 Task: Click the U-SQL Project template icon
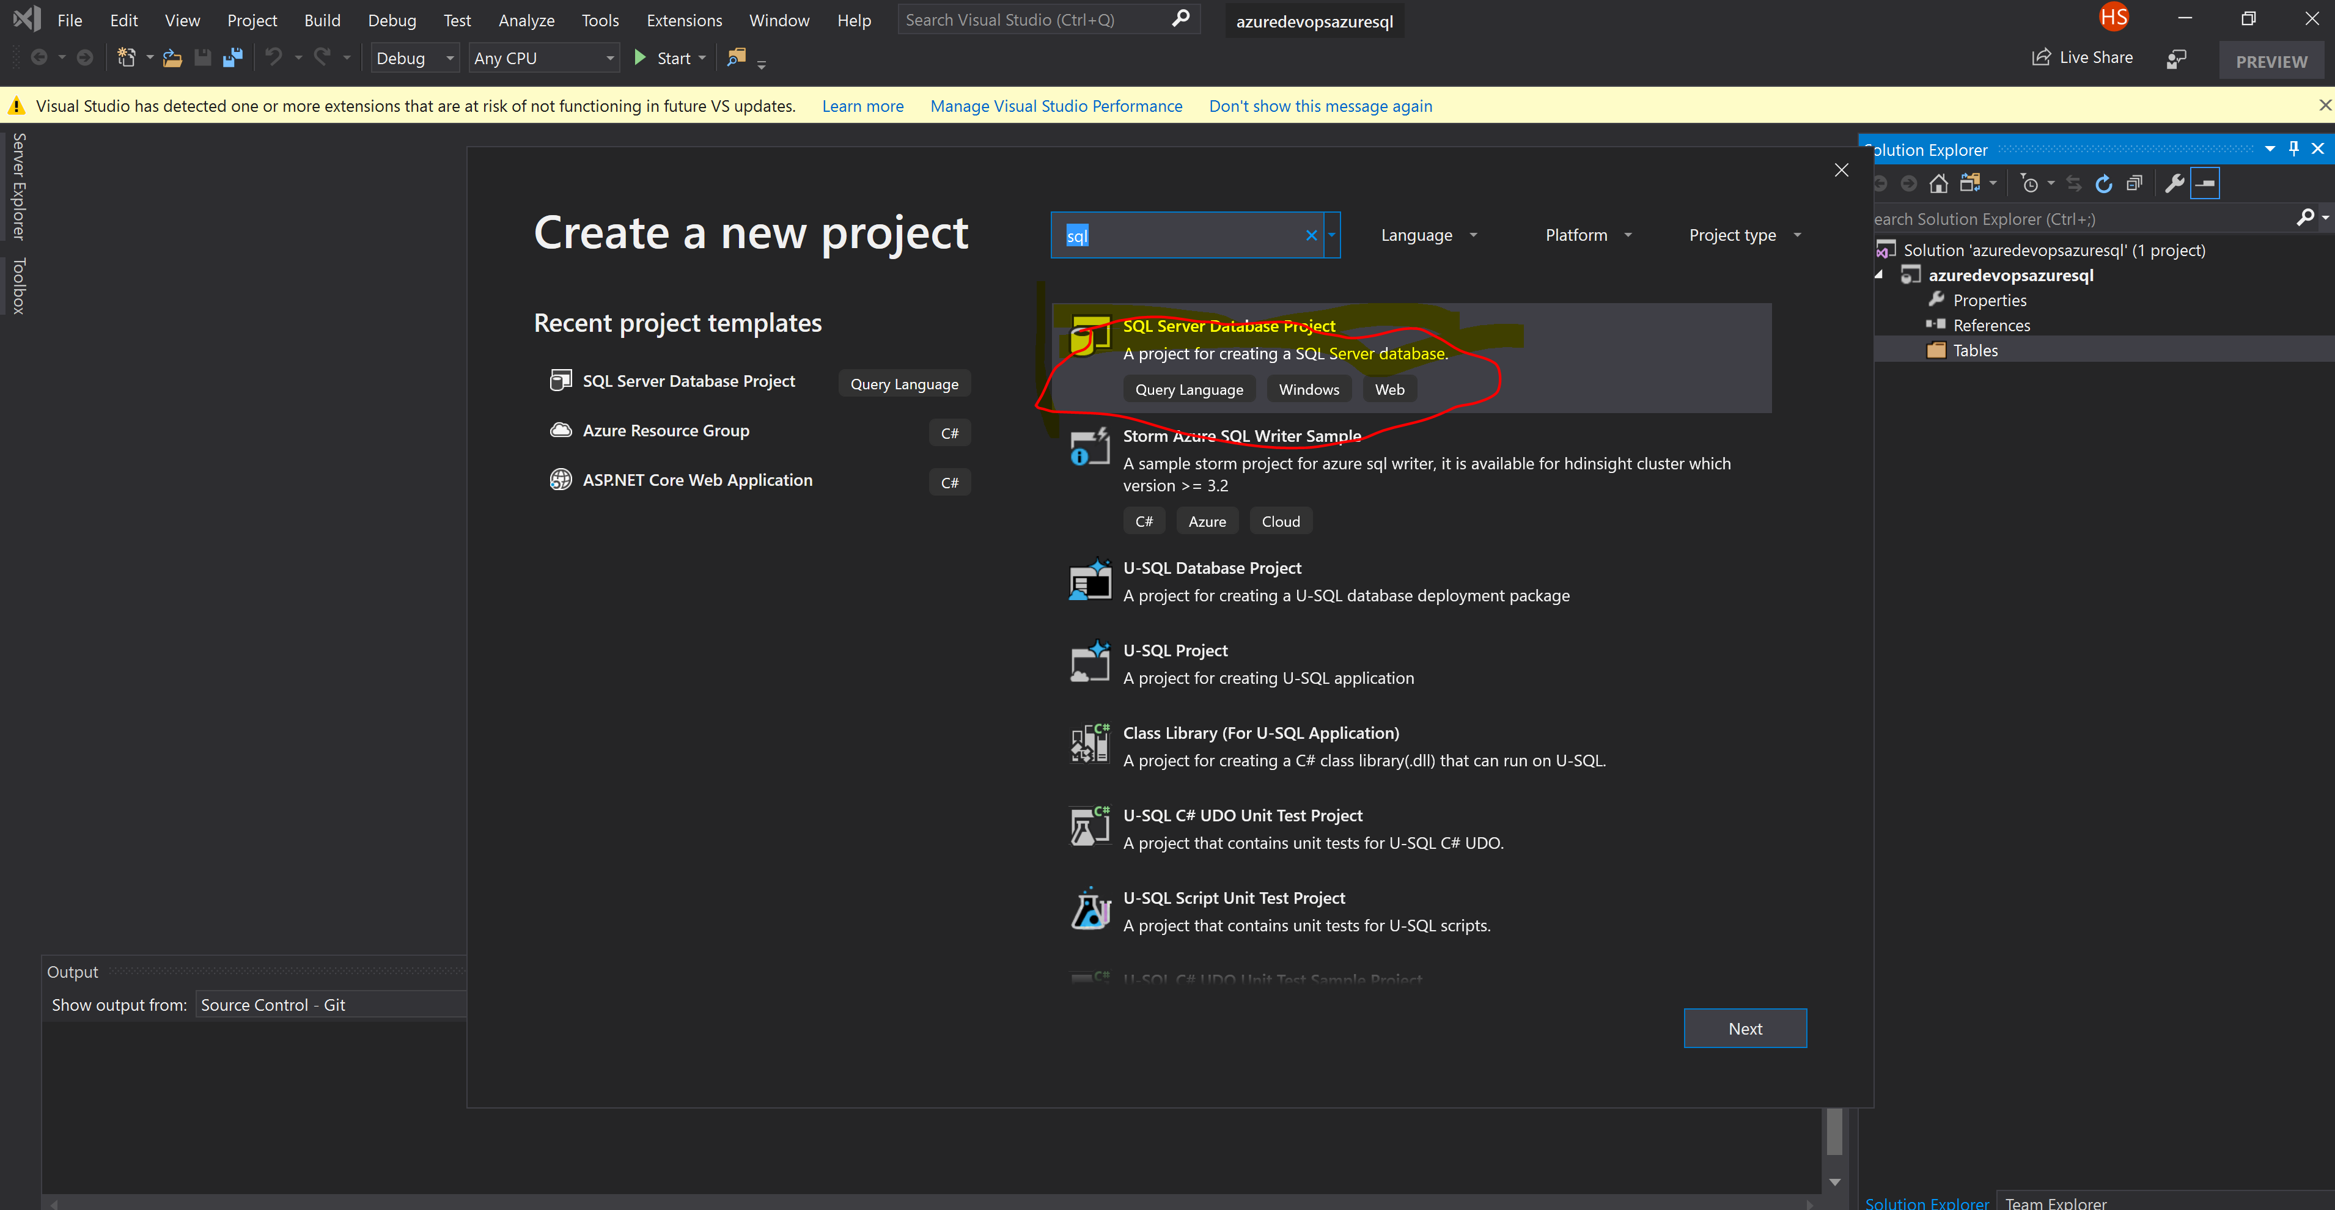[x=1089, y=661]
